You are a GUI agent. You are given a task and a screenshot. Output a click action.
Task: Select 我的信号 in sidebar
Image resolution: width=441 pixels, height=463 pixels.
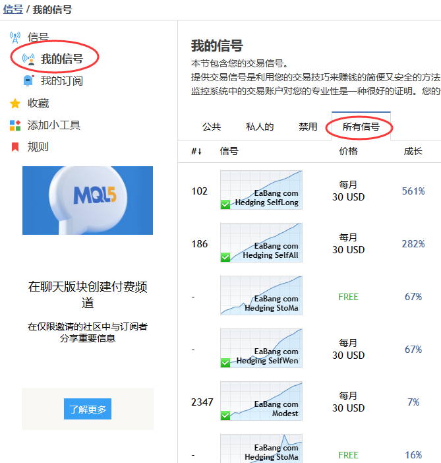click(x=62, y=59)
